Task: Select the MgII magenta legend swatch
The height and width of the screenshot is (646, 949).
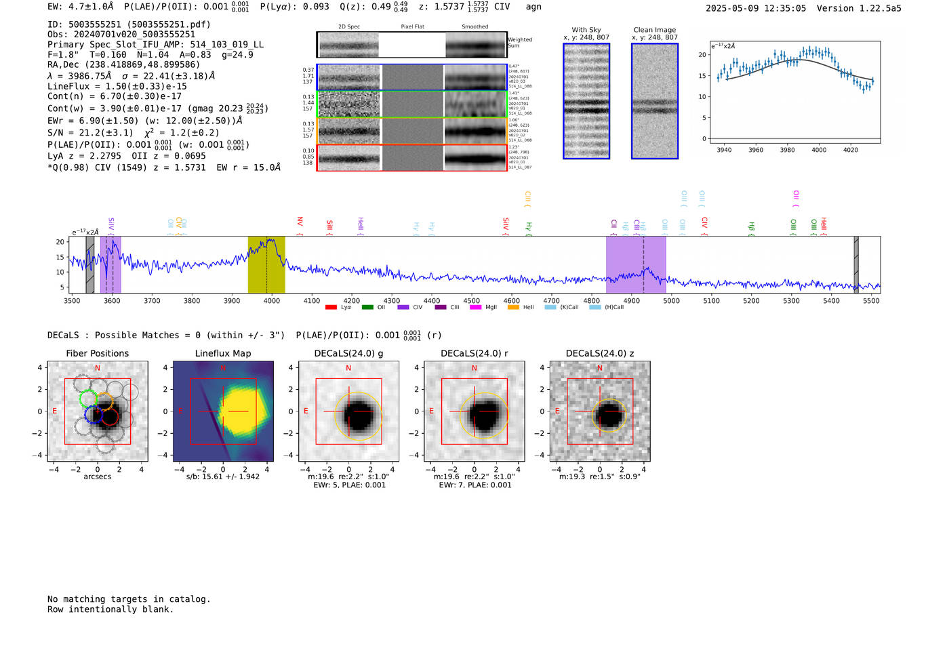Action: coord(475,308)
